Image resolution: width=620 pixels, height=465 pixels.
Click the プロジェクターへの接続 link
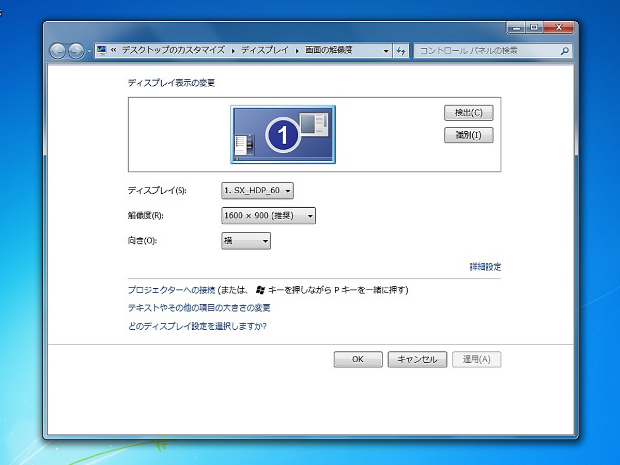pyautogui.click(x=171, y=290)
